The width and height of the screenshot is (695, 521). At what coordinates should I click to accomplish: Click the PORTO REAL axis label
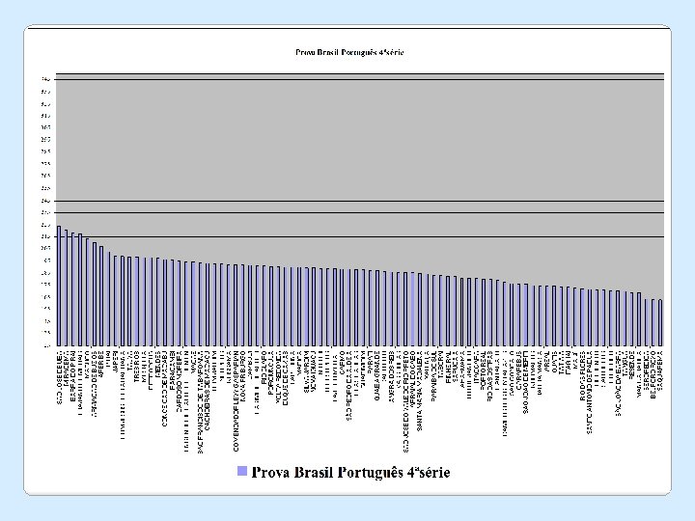[484, 370]
